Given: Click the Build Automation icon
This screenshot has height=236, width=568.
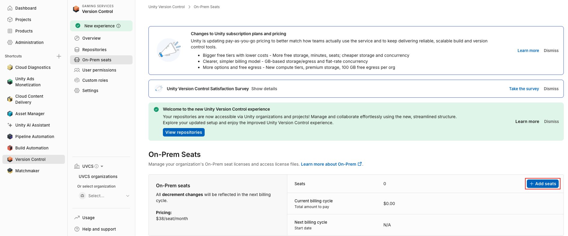Looking at the screenshot, I should pyautogui.click(x=10, y=148).
